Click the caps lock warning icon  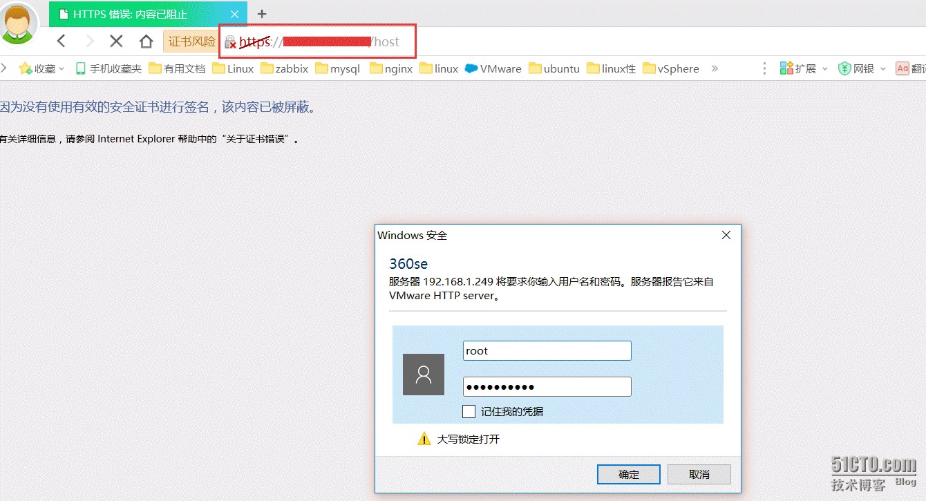click(x=424, y=438)
